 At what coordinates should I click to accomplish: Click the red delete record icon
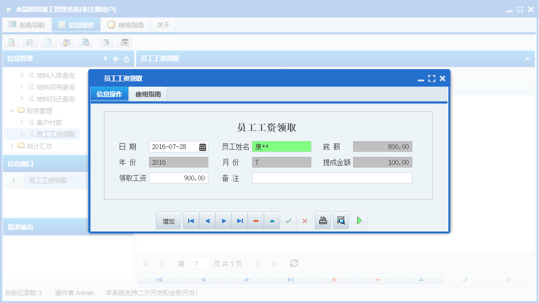[x=256, y=220]
